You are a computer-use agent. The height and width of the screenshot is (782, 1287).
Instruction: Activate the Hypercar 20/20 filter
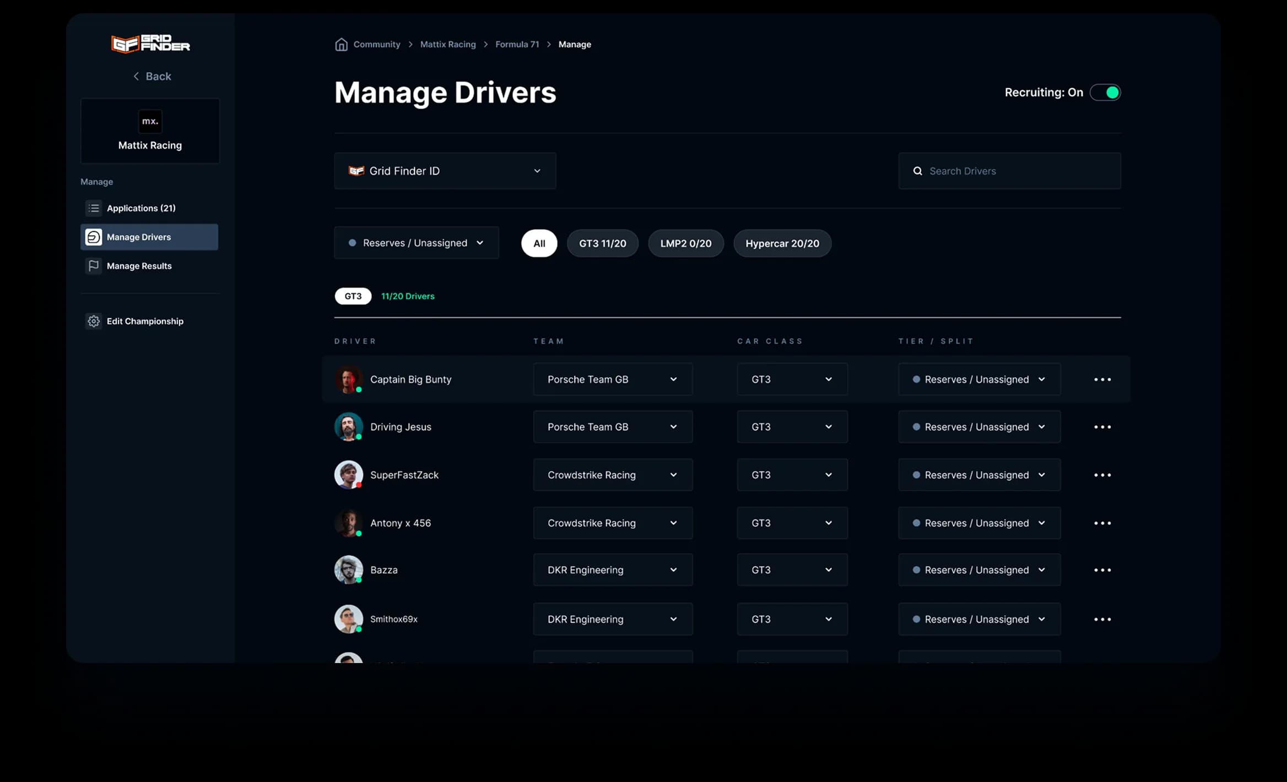tap(782, 243)
